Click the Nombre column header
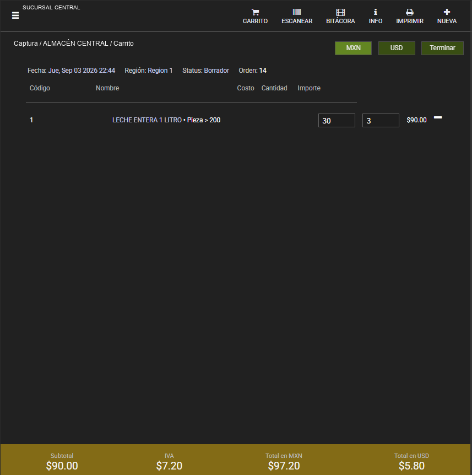Viewport: 472px width, 475px height. coord(107,88)
